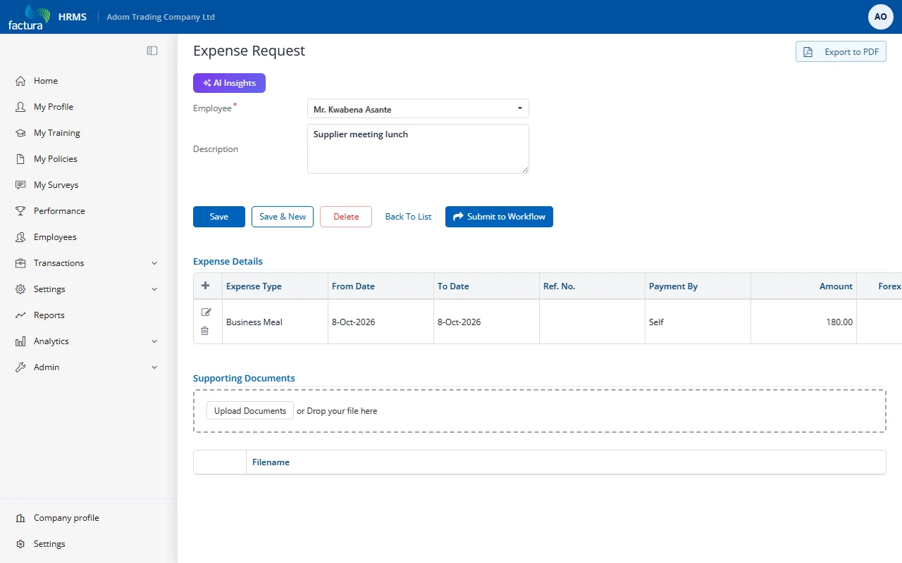Viewport: 902px width, 563px height.
Task: Click the add expense row plus icon
Action: (206, 286)
